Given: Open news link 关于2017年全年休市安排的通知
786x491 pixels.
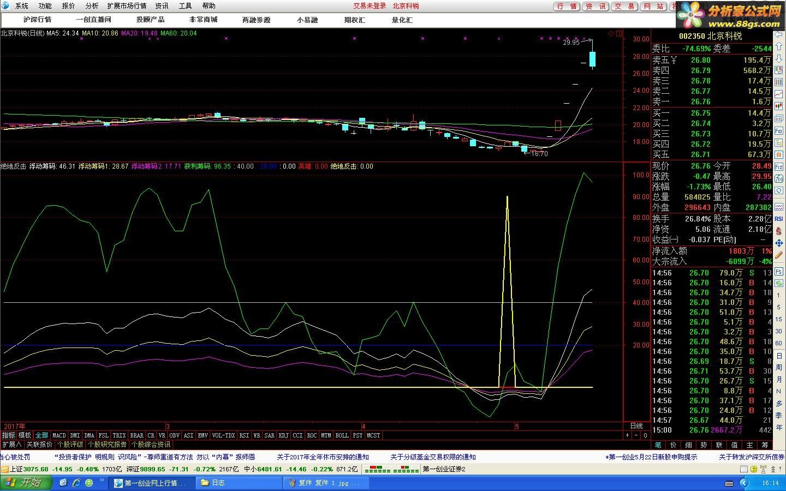Looking at the screenshot, I should (x=323, y=457).
